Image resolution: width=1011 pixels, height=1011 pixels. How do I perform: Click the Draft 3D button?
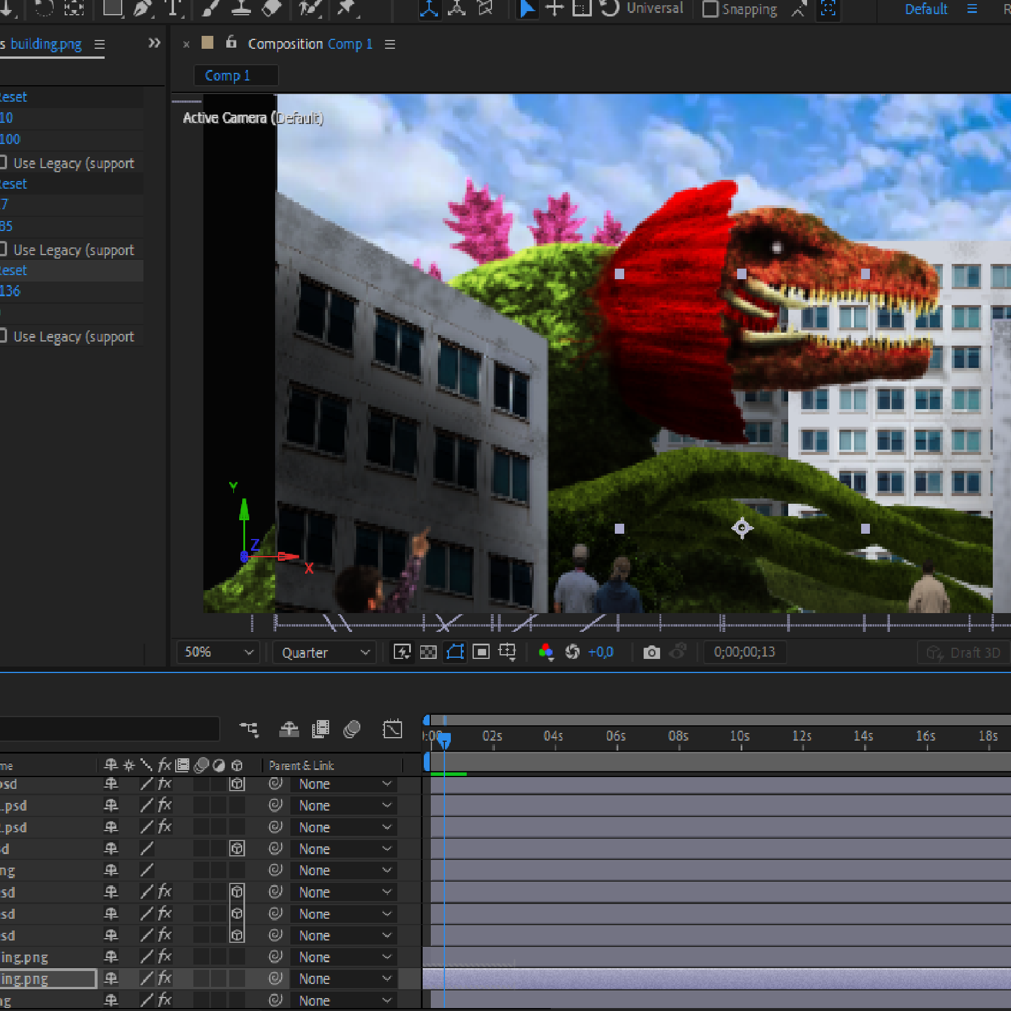tap(963, 652)
